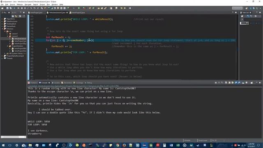263x148 pixels.
Task: Expand the HackerRank project
Action: tap(2, 26)
